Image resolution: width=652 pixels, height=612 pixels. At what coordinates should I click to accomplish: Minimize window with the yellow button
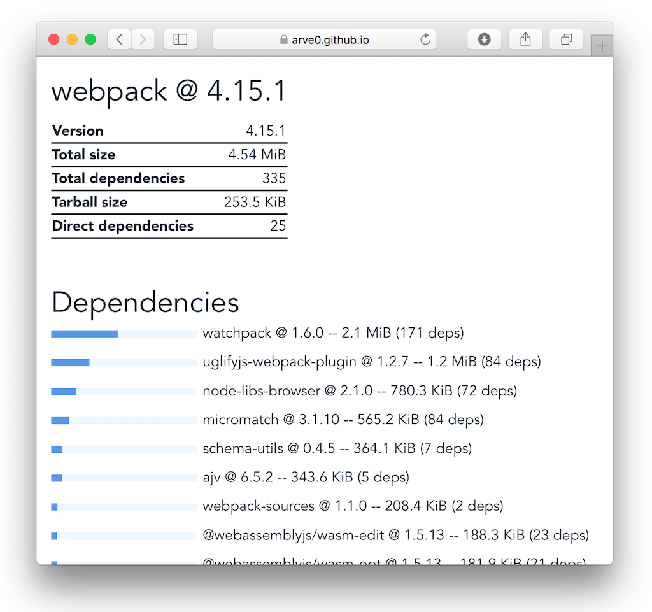pos(72,39)
